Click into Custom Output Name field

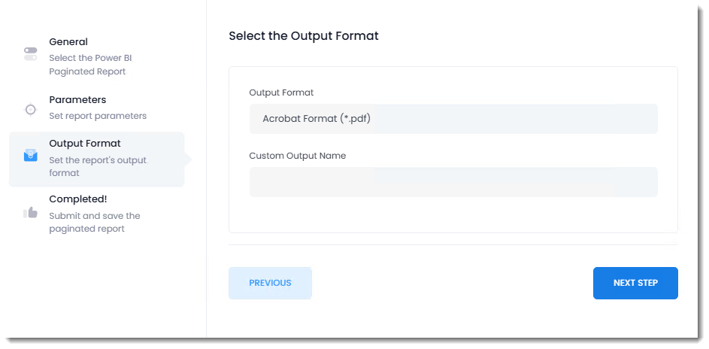click(x=453, y=182)
